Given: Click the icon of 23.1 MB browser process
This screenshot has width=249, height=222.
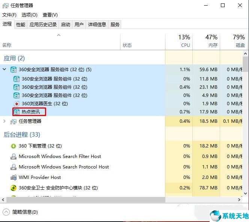Looking at the screenshot, I should (x=16, y=87).
